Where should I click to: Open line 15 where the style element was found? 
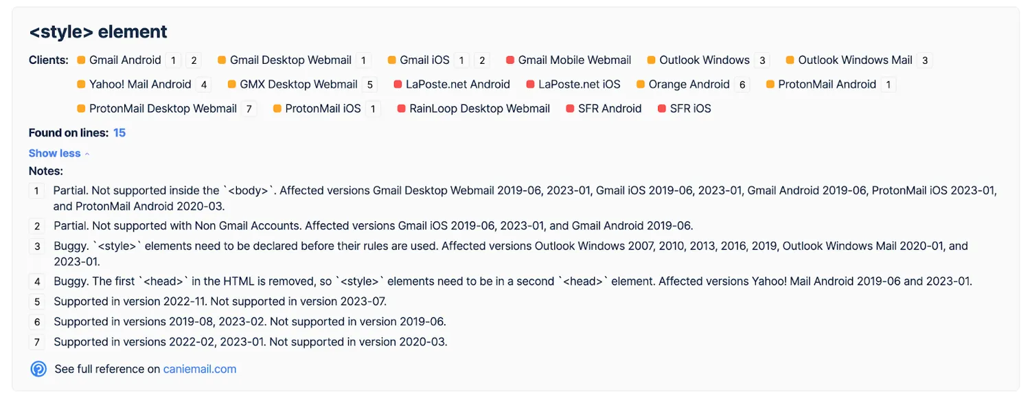click(119, 133)
